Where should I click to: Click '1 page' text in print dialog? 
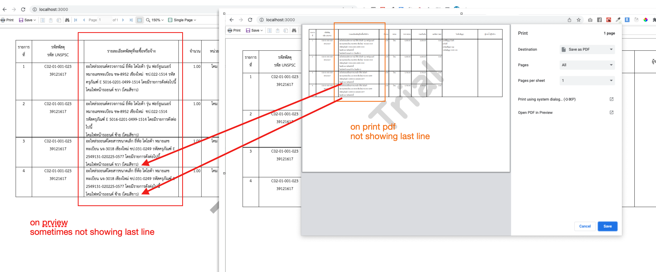609,33
